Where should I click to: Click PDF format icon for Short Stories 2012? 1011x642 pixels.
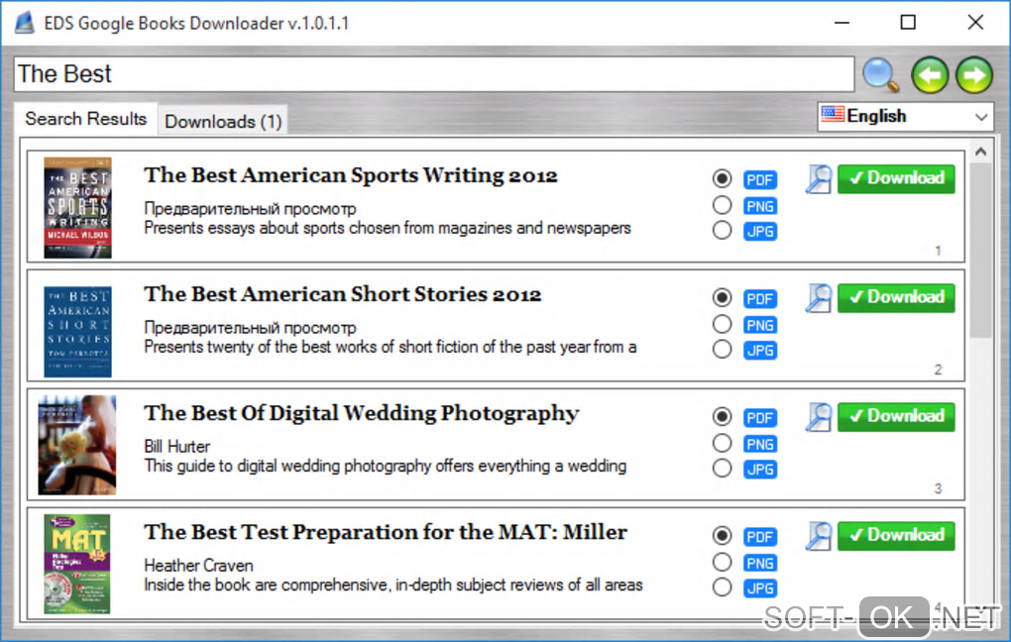(760, 299)
